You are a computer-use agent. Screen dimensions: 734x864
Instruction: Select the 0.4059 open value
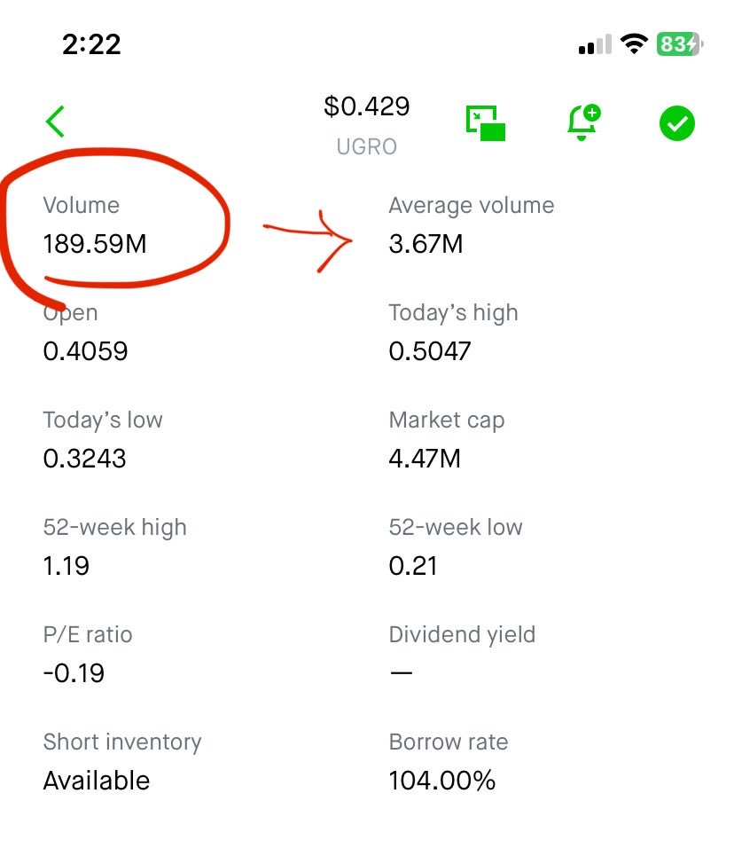pyautogui.click(x=85, y=351)
